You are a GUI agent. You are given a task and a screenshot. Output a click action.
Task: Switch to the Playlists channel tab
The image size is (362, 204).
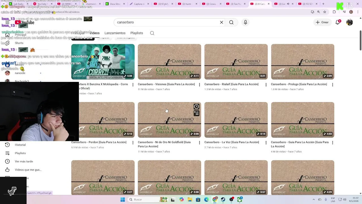point(137,33)
